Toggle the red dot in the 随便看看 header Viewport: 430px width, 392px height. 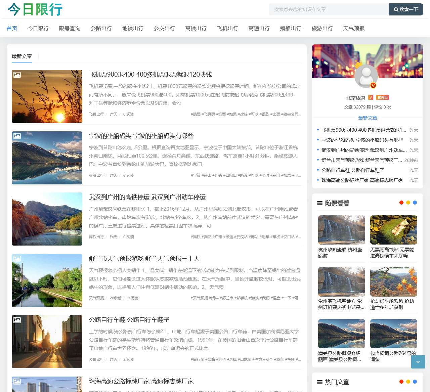click(x=401, y=203)
